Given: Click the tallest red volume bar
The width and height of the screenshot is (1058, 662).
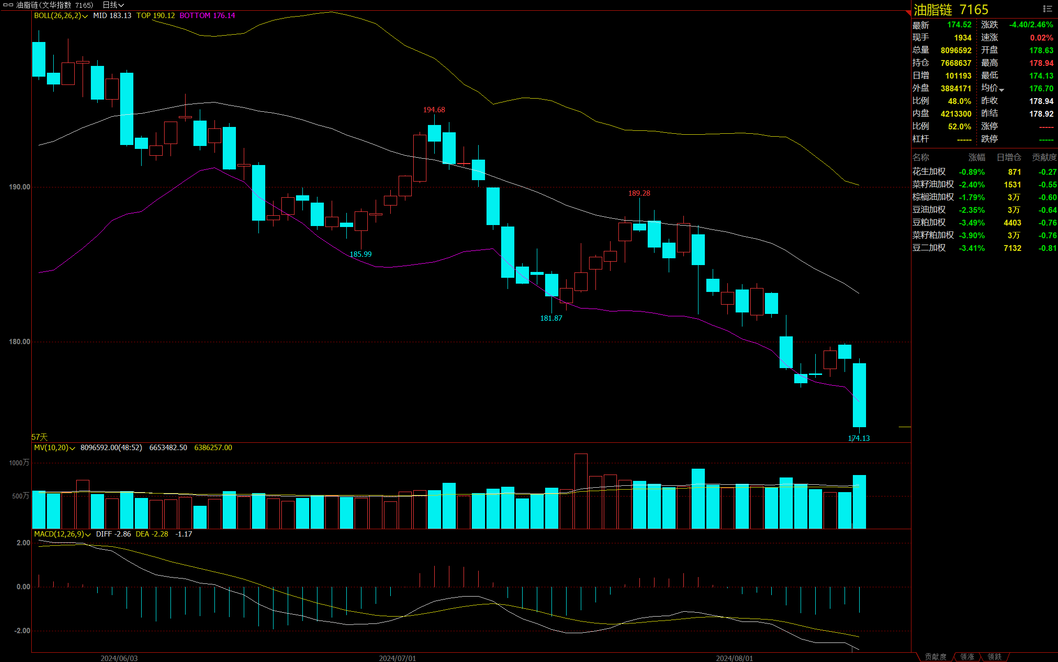Looking at the screenshot, I should (581, 491).
